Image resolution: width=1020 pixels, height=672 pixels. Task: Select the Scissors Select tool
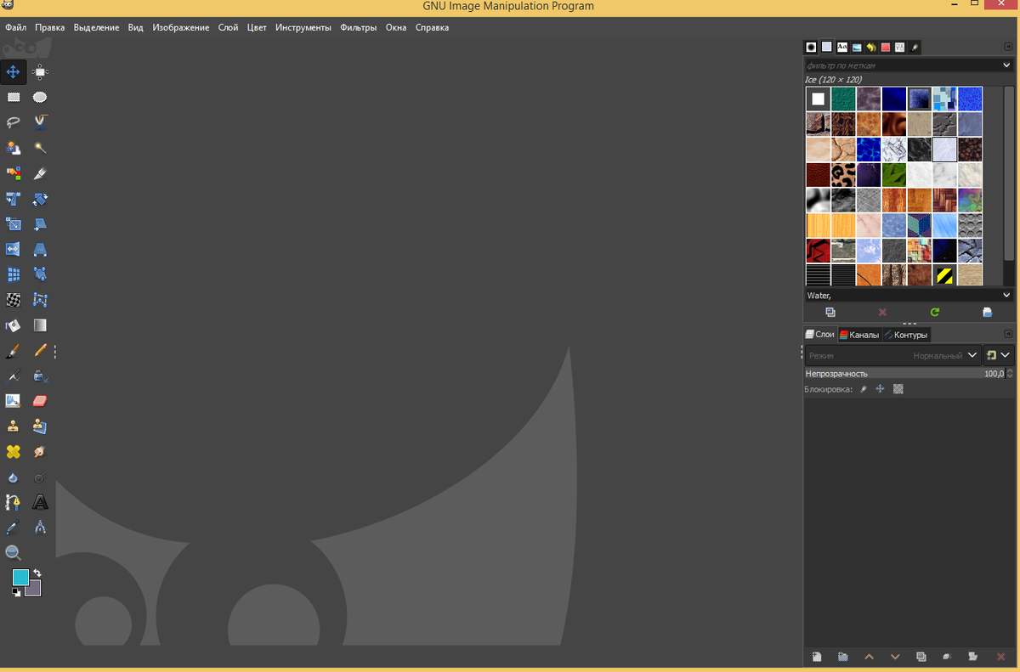point(40,122)
